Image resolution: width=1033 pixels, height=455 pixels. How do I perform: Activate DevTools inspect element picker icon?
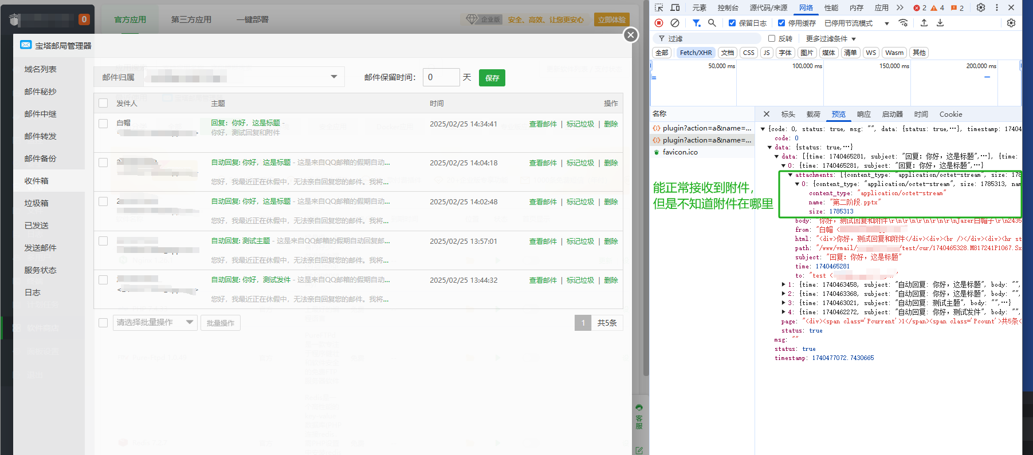(659, 7)
